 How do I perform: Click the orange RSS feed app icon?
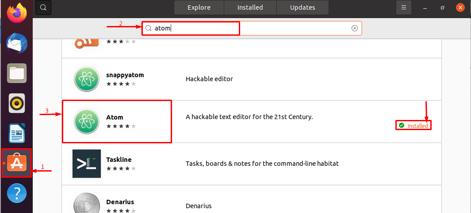point(87,44)
